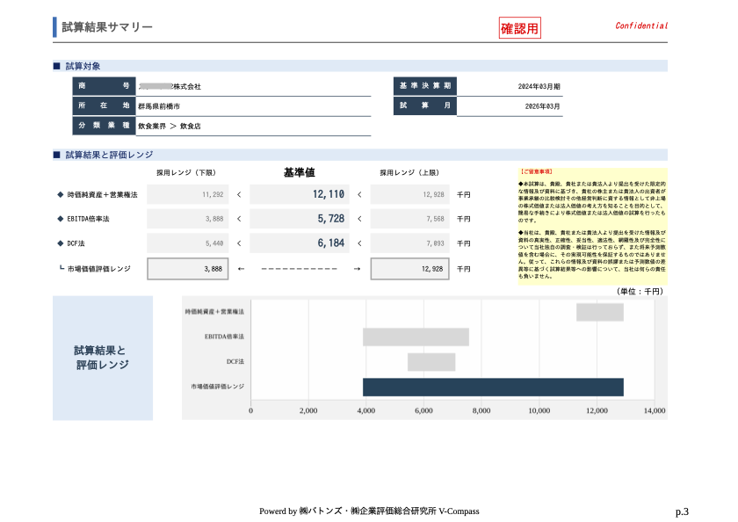The image size is (738, 522).
Task: Select the 12,110 base value
Action: pos(329,194)
